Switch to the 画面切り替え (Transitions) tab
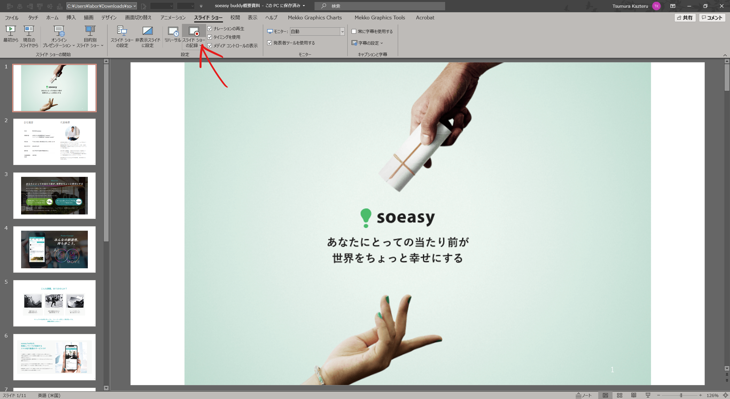The width and height of the screenshot is (730, 399). click(x=138, y=18)
